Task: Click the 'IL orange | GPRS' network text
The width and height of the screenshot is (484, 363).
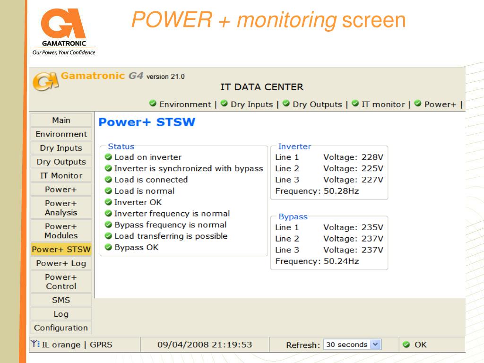Action: tap(77, 345)
